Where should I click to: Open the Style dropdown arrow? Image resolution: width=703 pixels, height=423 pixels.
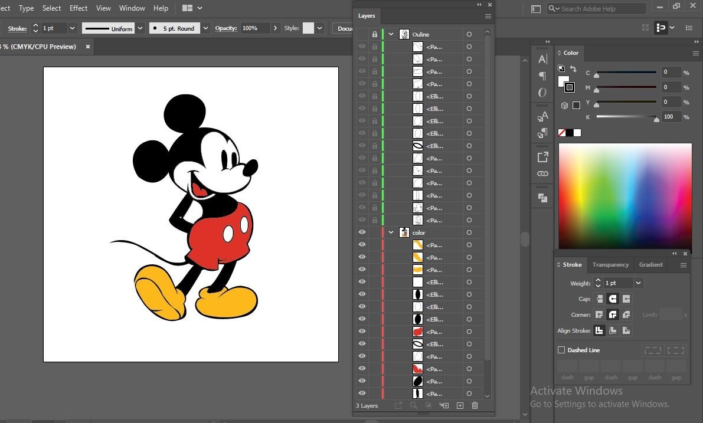click(319, 28)
